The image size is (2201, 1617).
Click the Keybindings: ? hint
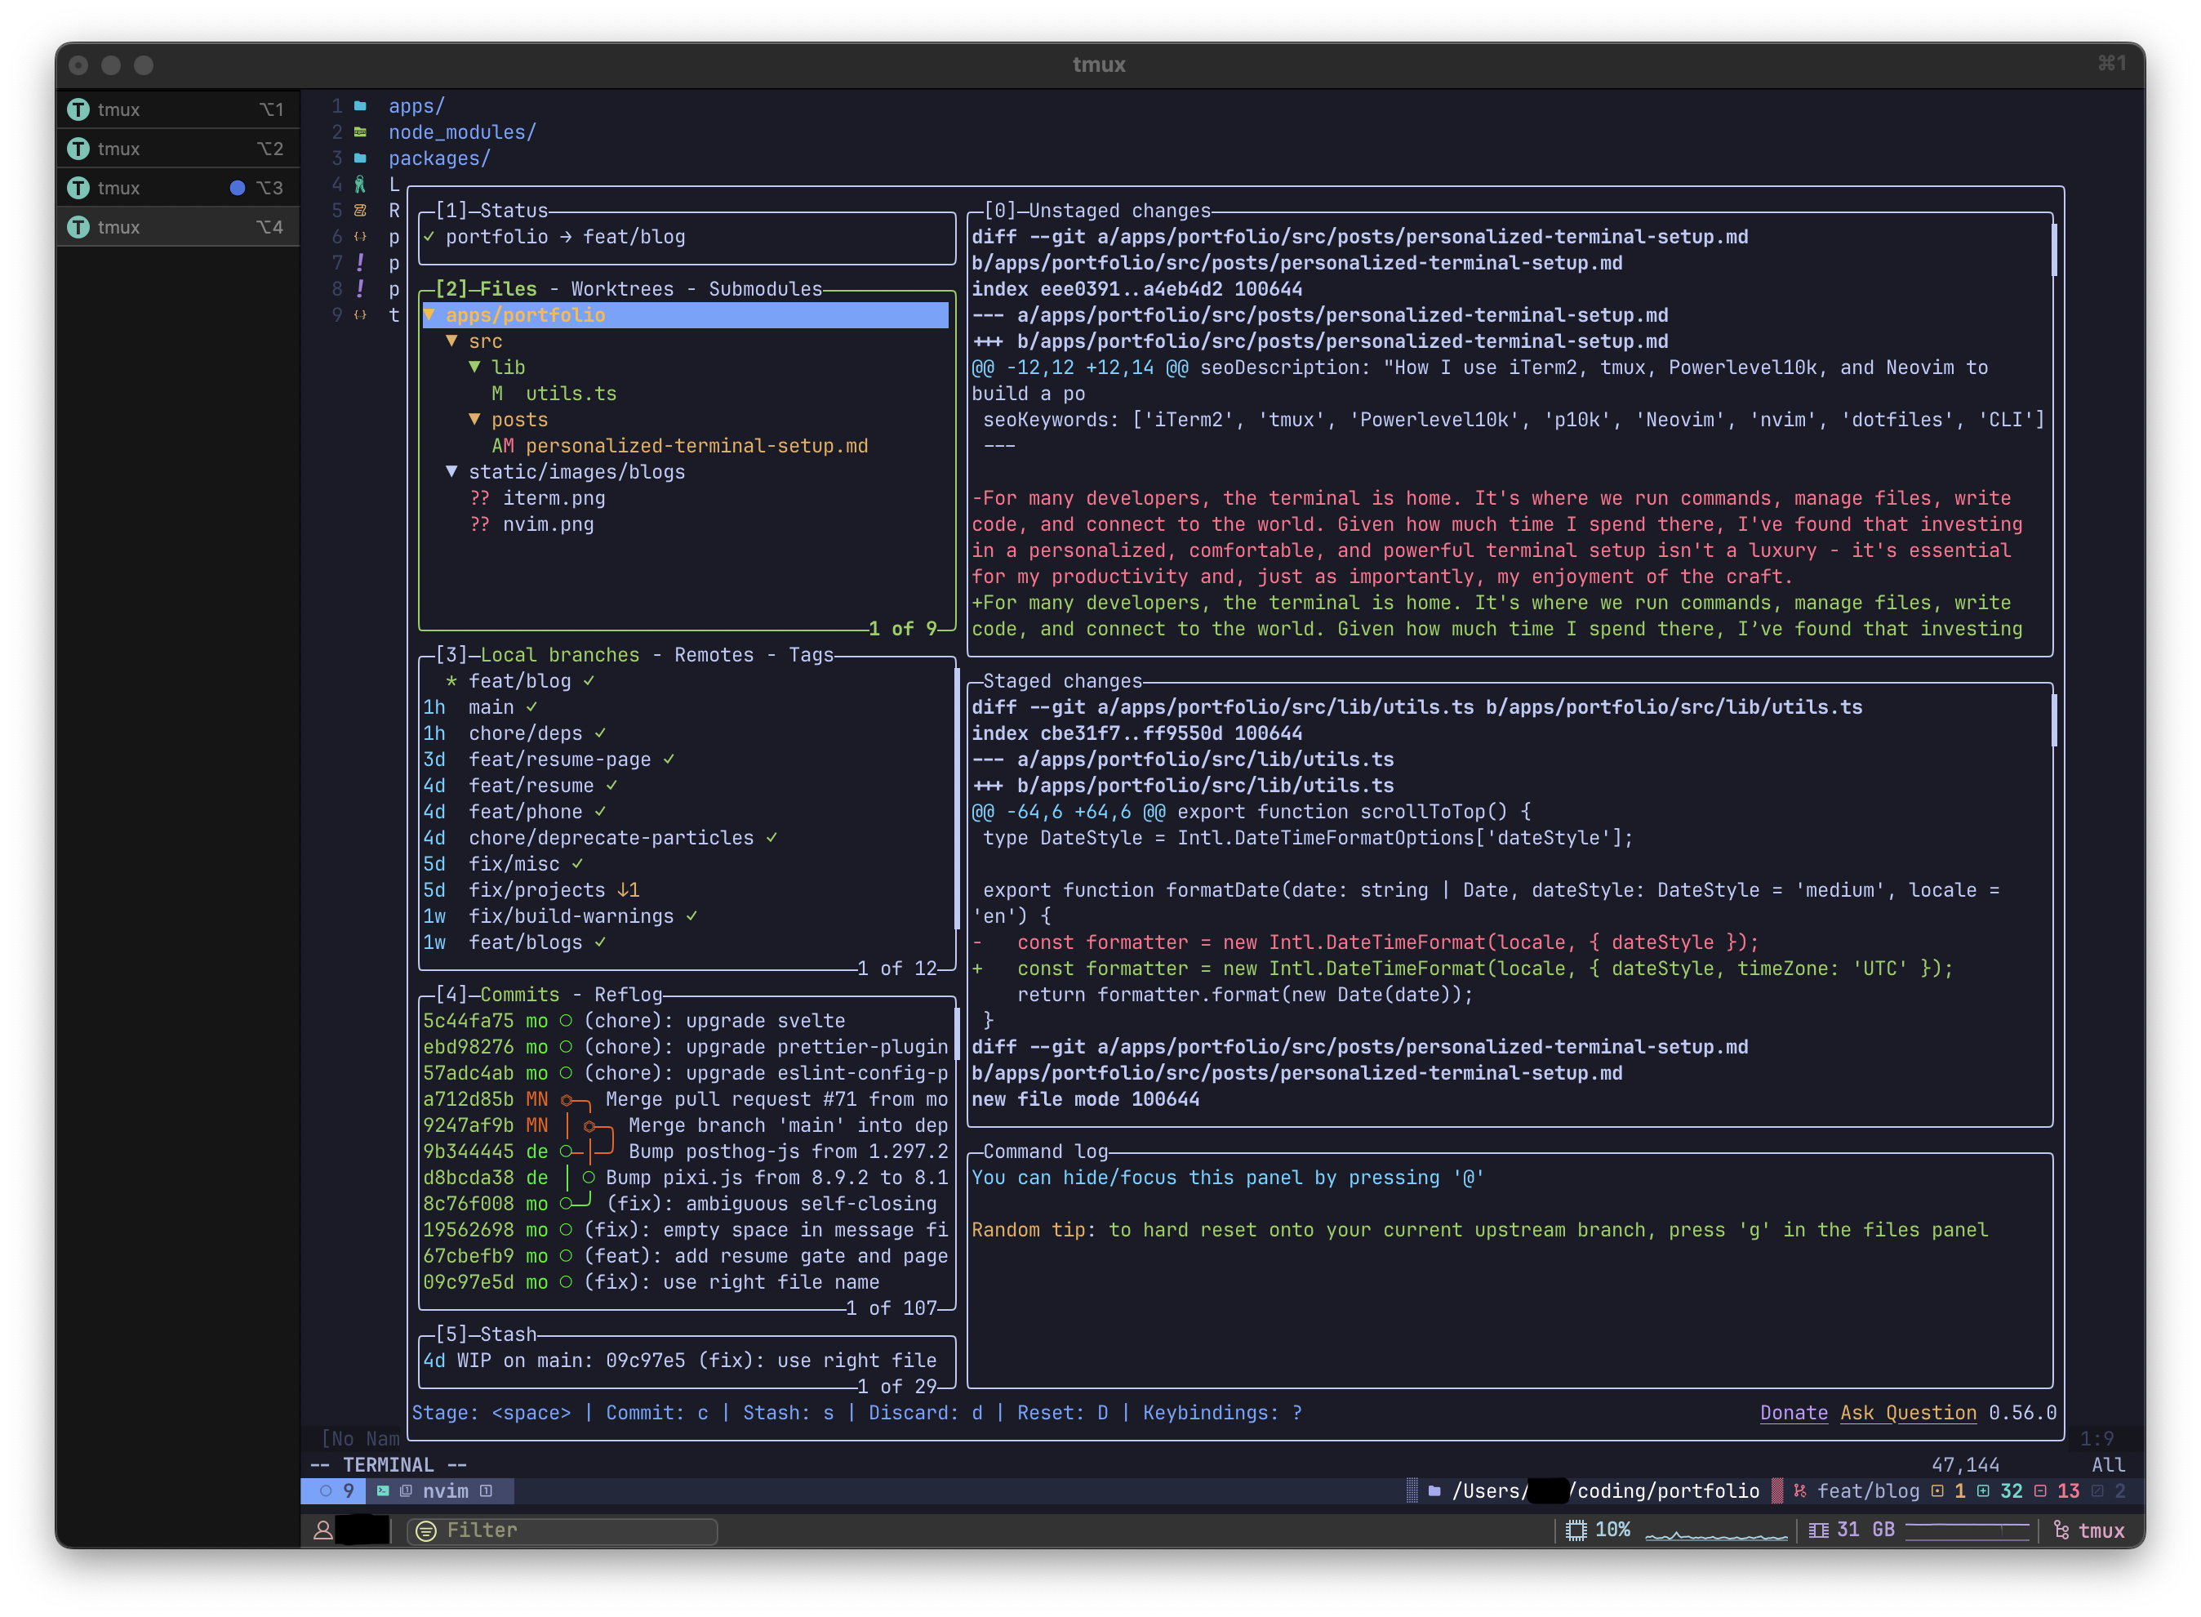1222,1413
